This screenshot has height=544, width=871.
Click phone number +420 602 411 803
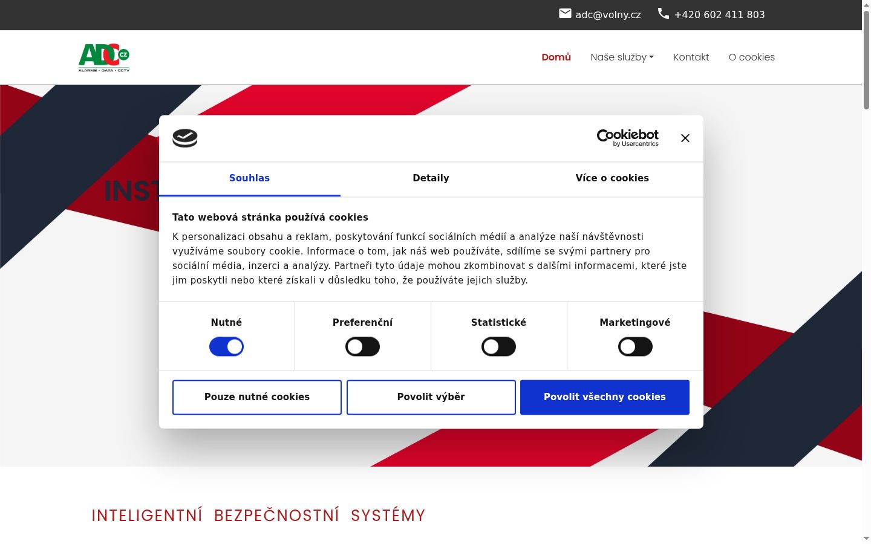coord(719,15)
